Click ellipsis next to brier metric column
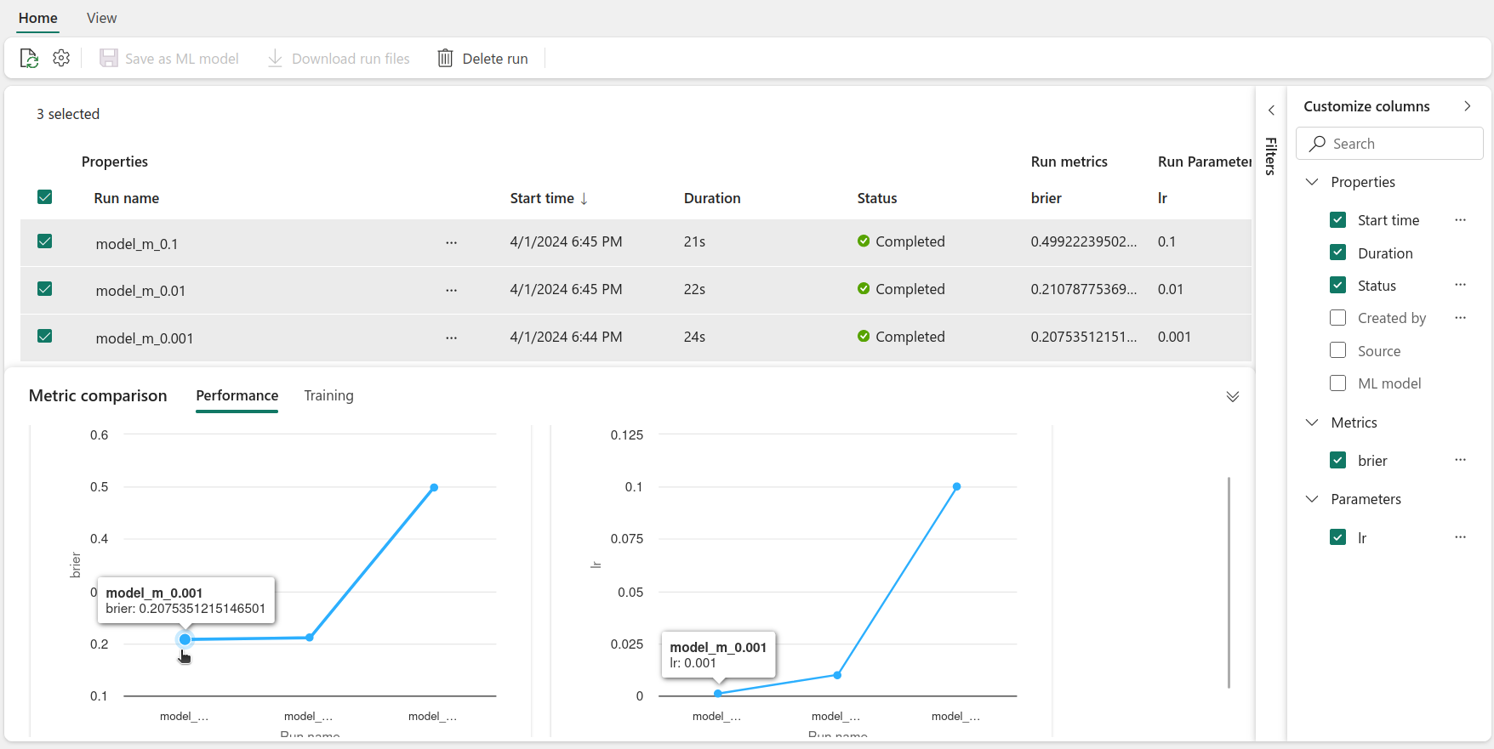 1460,460
